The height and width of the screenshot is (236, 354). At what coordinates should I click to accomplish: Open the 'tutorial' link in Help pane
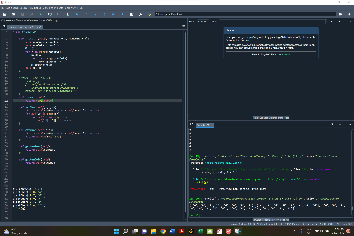click(x=286, y=54)
